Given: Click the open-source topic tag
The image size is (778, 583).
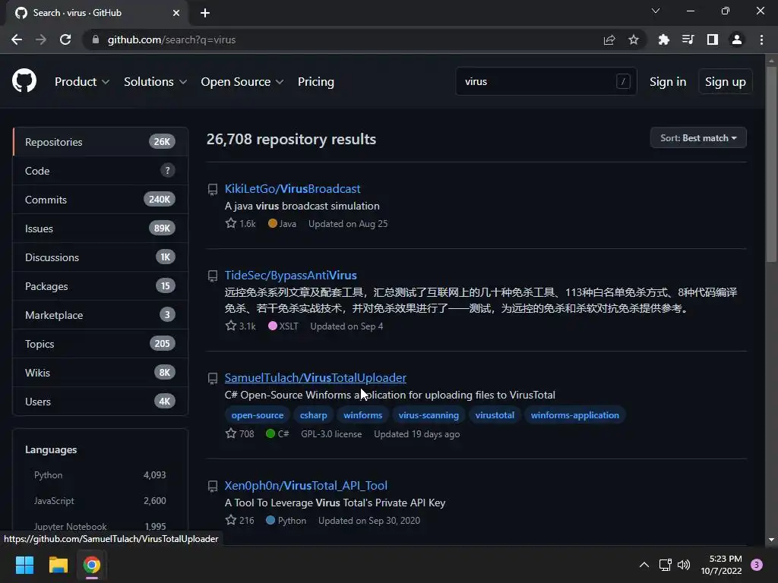Looking at the screenshot, I should [257, 415].
